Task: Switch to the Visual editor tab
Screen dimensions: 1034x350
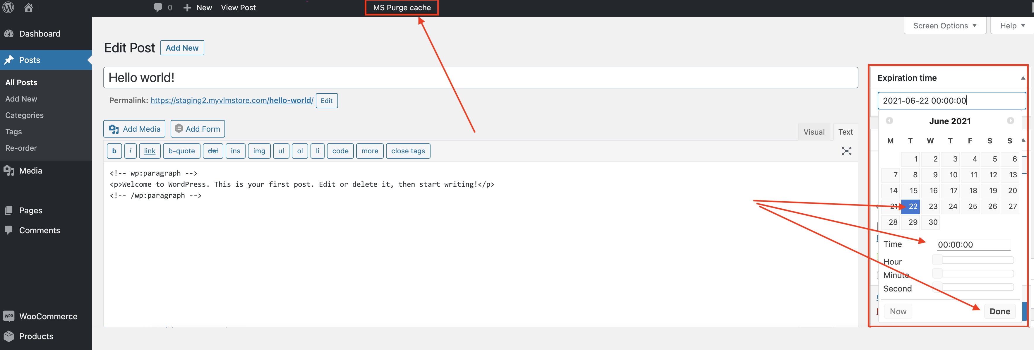Action: pyautogui.click(x=814, y=132)
